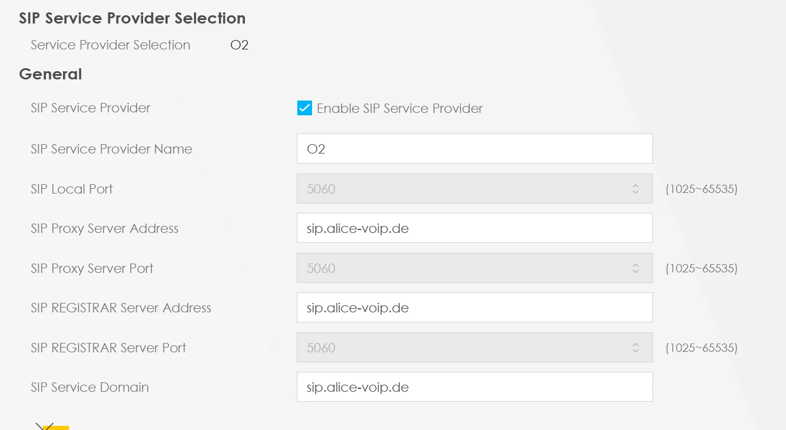The width and height of the screenshot is (786, 430).
Task: Click the SIP Proxy Server Port number field
Action: [x=459, y=268]
